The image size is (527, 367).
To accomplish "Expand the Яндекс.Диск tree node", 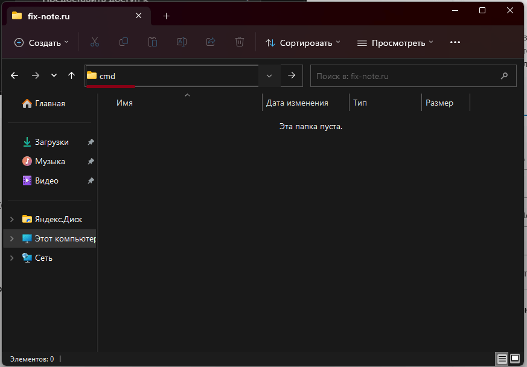I will 11,220.
